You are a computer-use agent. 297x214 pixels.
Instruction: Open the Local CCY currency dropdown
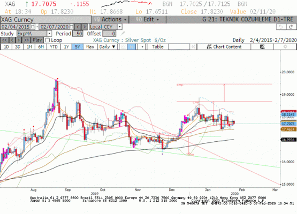point(119,27)
